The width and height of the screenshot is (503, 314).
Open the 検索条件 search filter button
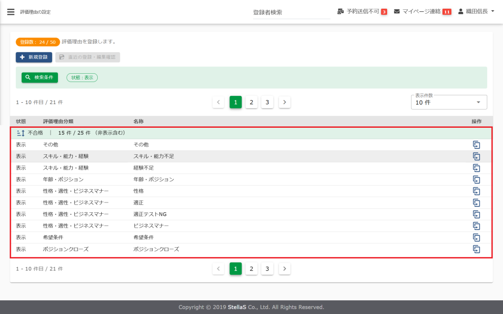(39, 78)
